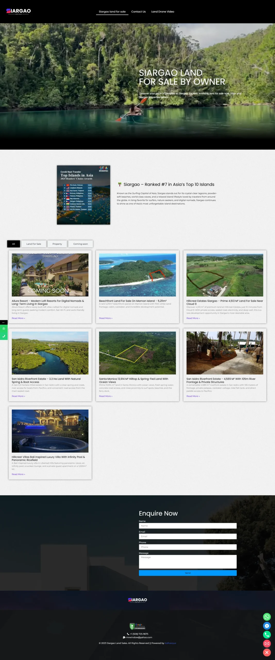Go to Land Drone Video page
This screenshot has width=275, height=660.
(163, 12)
